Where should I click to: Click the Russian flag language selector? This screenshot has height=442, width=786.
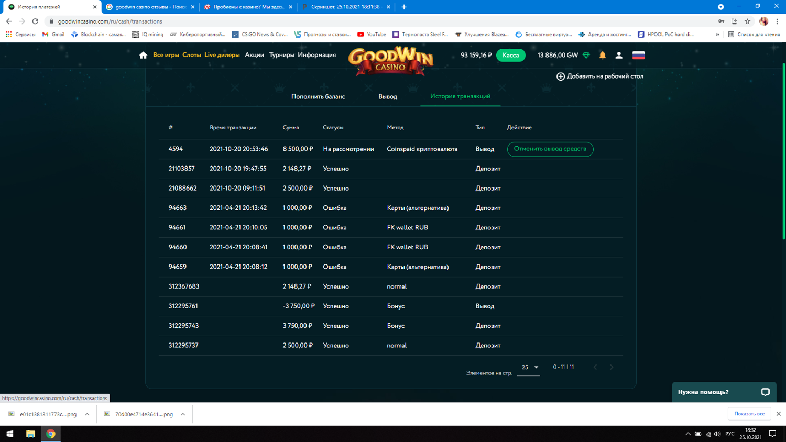(x=638, y=55)
